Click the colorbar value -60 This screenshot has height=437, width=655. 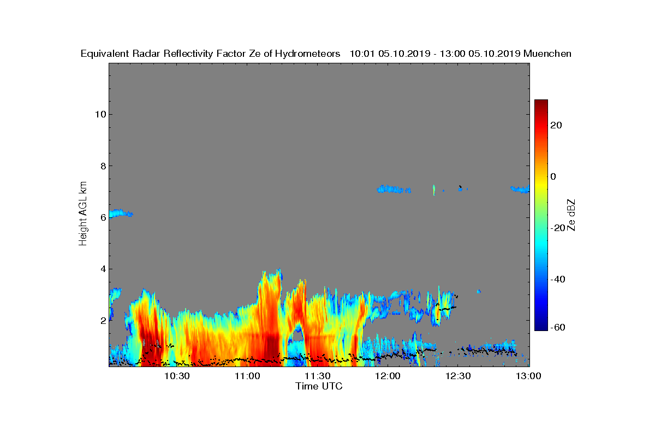[x=558, y=327]
